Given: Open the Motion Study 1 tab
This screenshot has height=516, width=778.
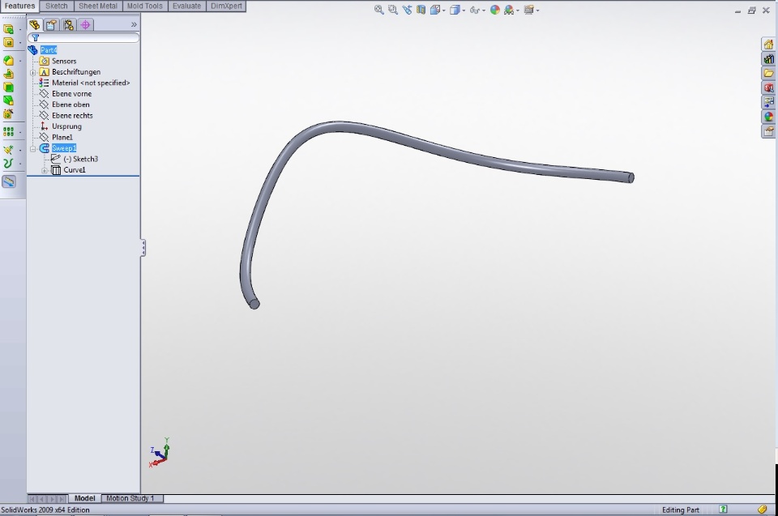Looking at the screenshot, I should click(x=130, y=498).
